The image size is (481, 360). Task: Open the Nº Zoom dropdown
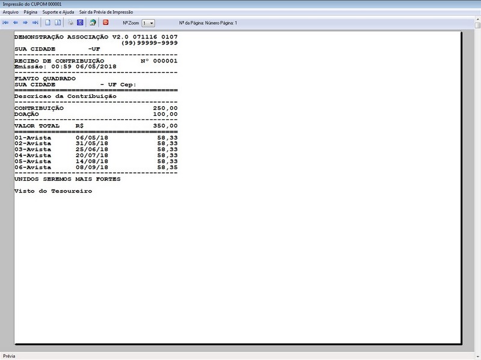click(x=148, y=23)
